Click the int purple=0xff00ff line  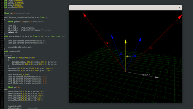click(x=14, y=7)
